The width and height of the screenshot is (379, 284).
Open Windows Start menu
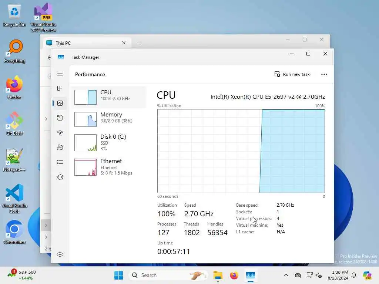coord(118,275)
